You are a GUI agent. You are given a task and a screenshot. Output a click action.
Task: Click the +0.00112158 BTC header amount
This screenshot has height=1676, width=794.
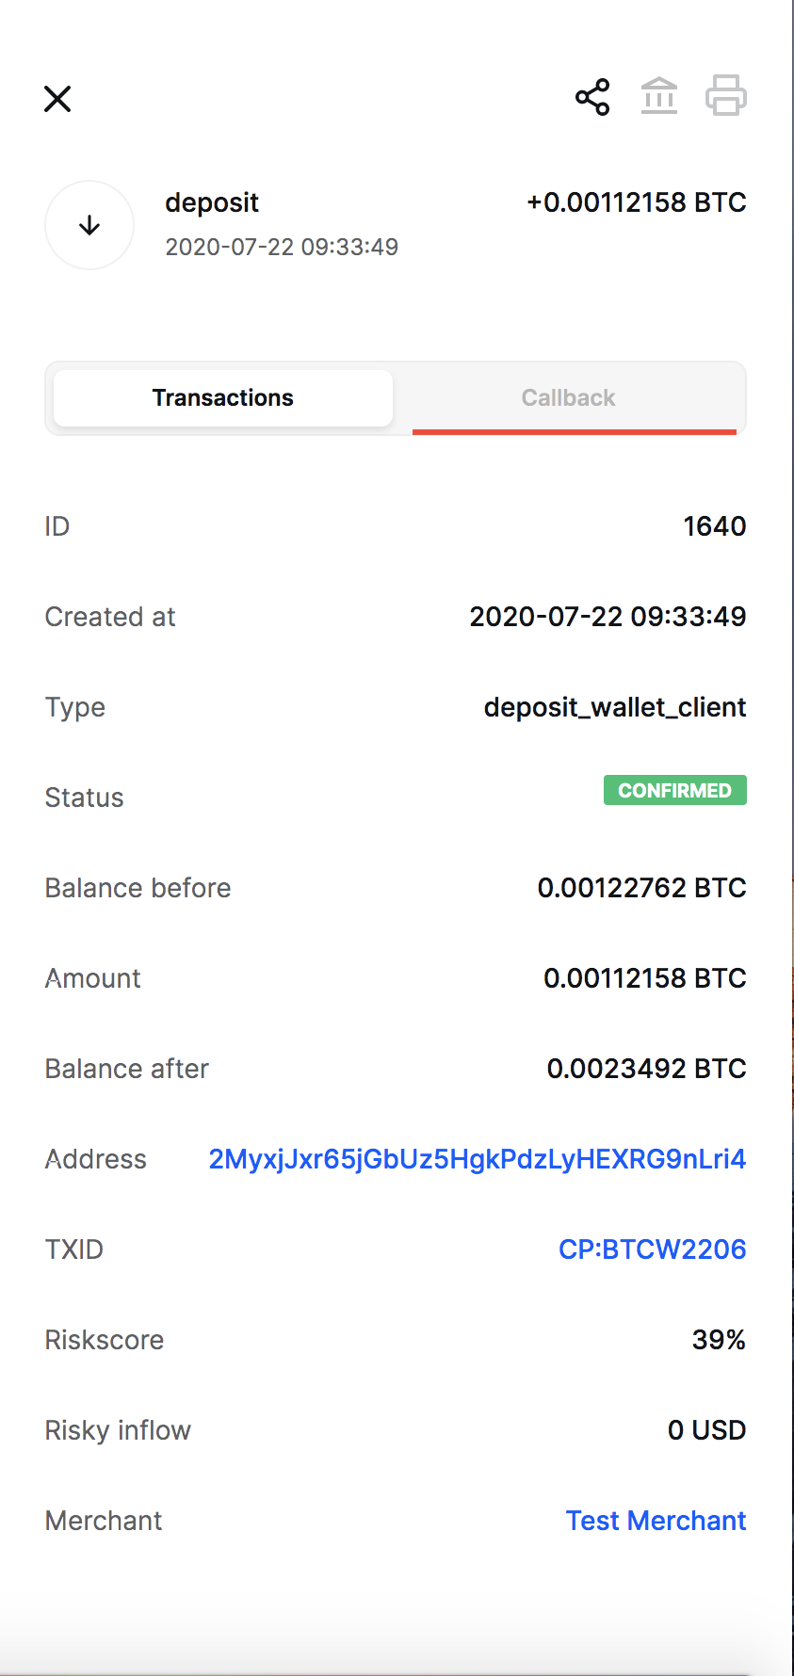[637, 202]
